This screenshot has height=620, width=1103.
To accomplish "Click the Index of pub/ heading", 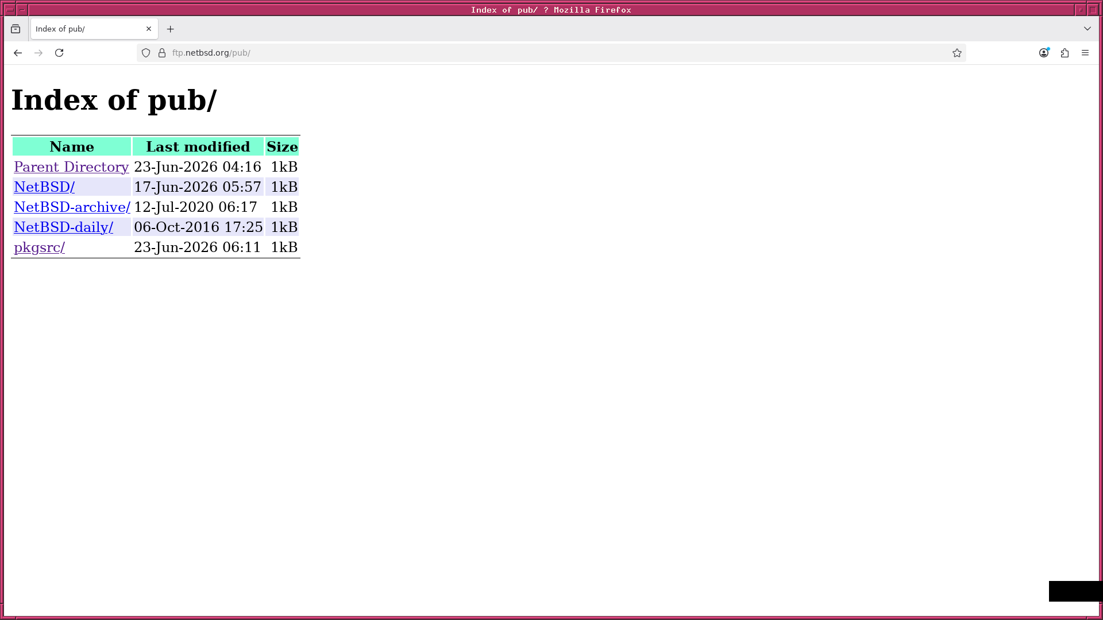I will point(114,100).
